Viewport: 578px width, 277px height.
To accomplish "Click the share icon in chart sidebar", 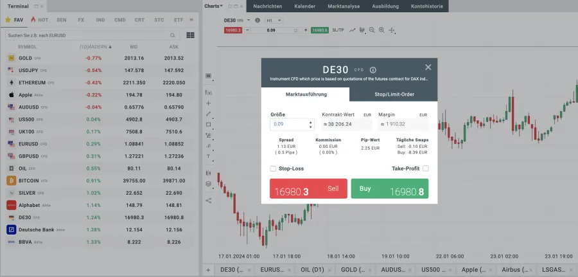I will pos(208,200).
